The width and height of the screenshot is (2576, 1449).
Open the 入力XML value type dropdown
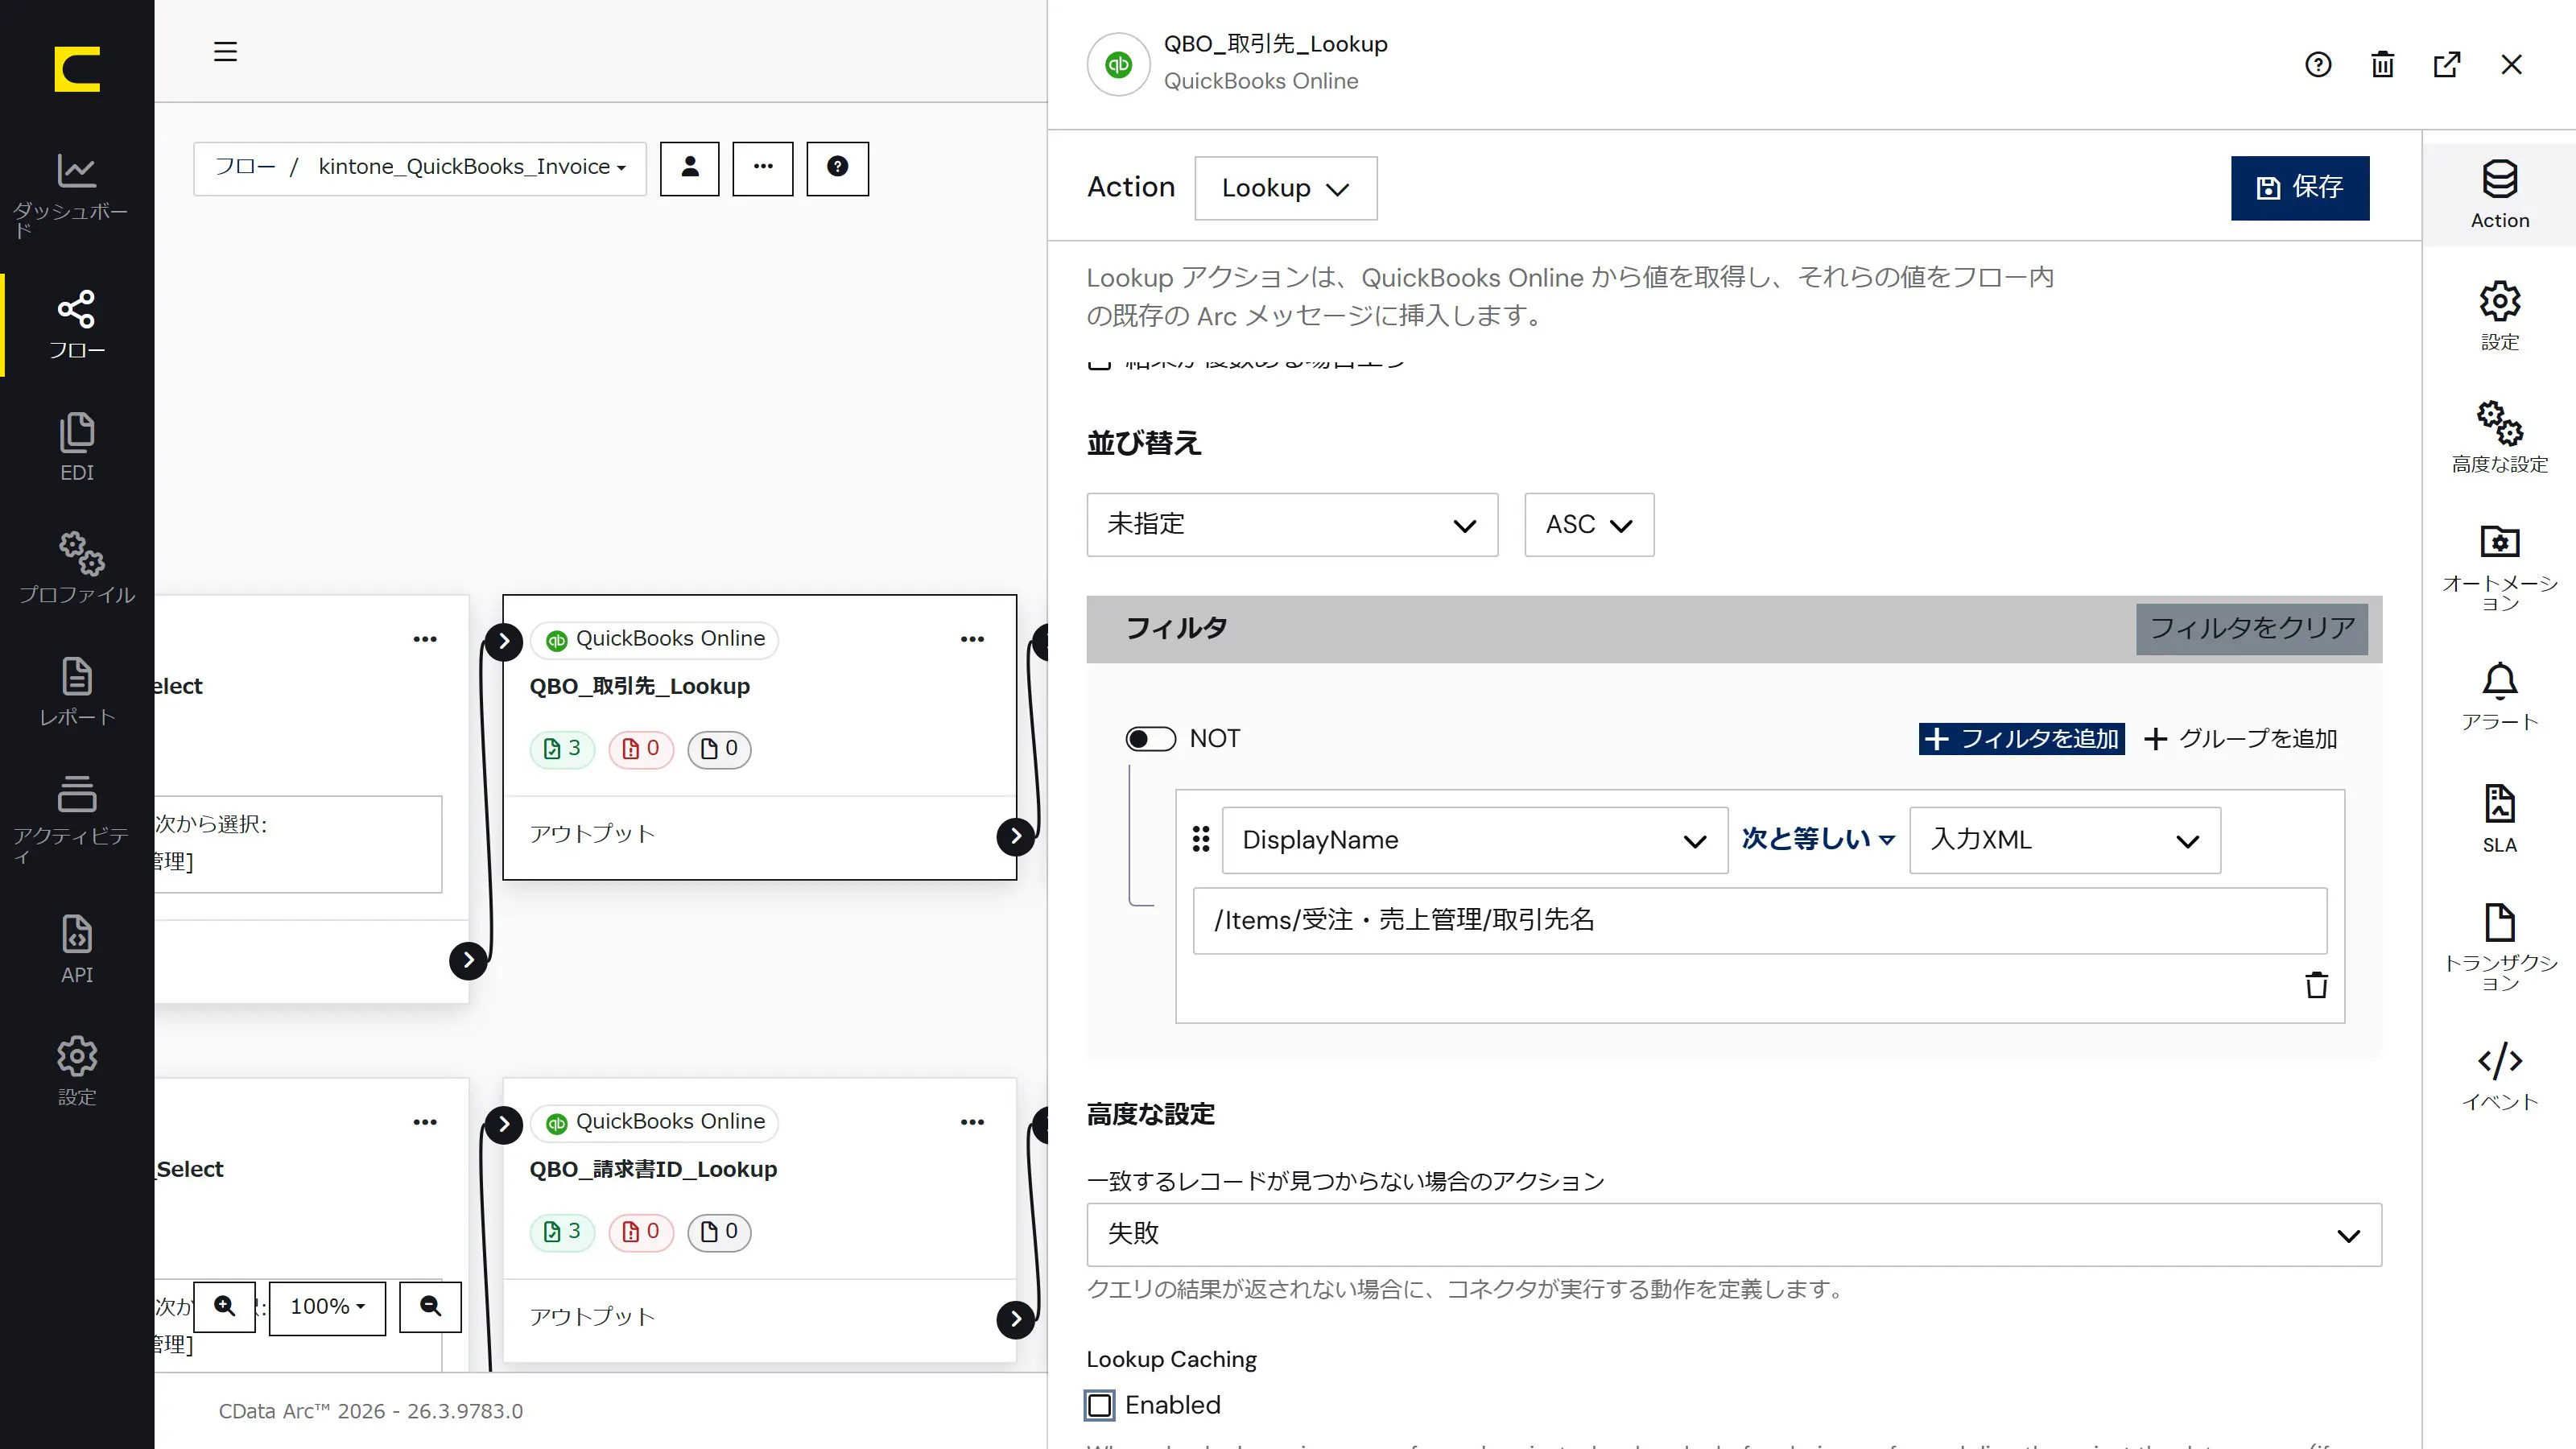(2065, 840)
